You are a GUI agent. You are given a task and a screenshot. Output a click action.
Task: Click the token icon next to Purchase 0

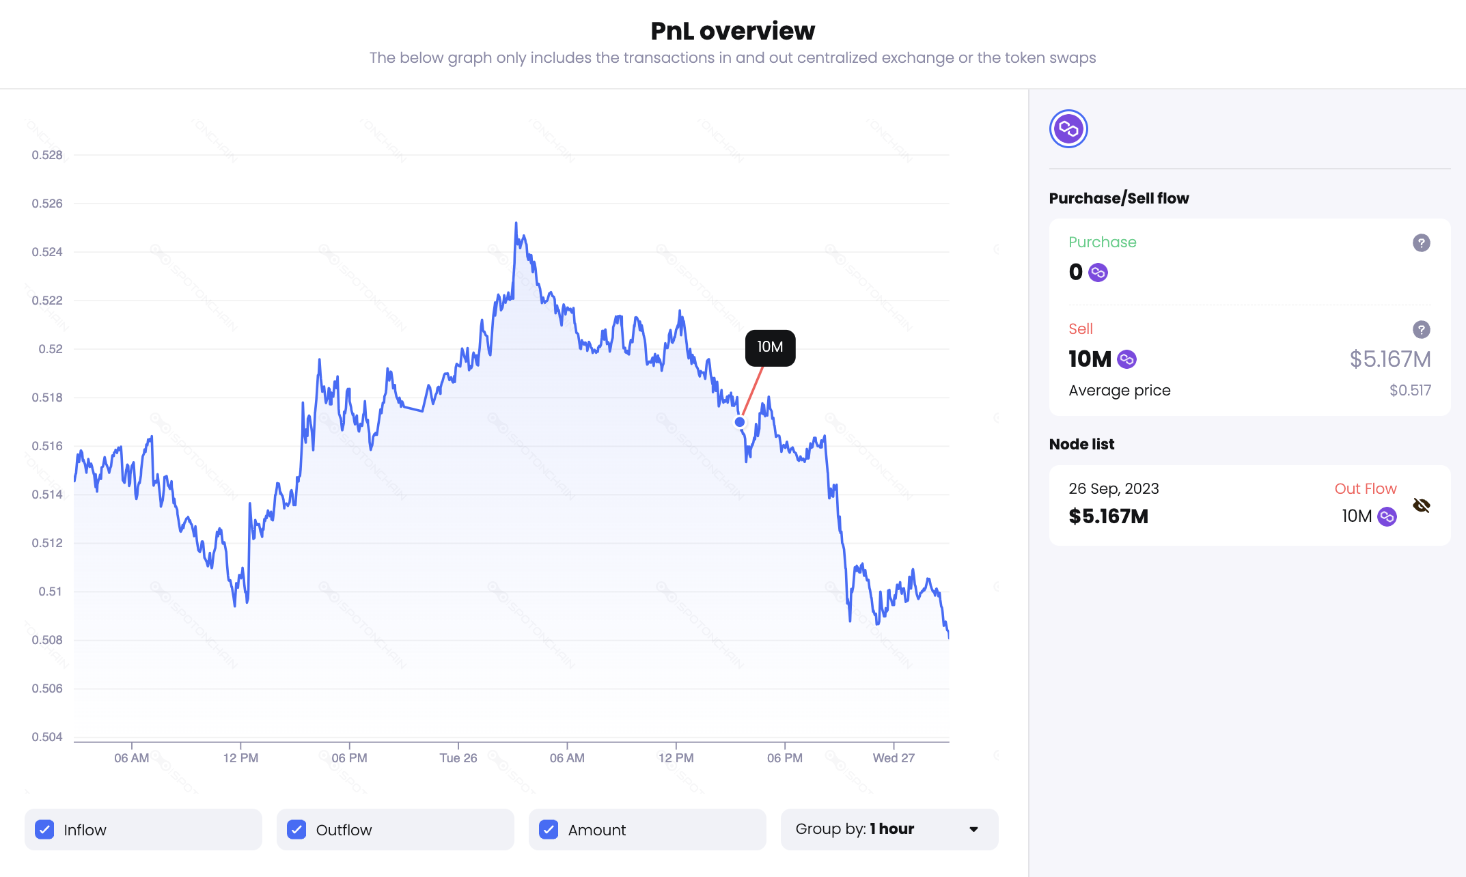coord(1098,273)
